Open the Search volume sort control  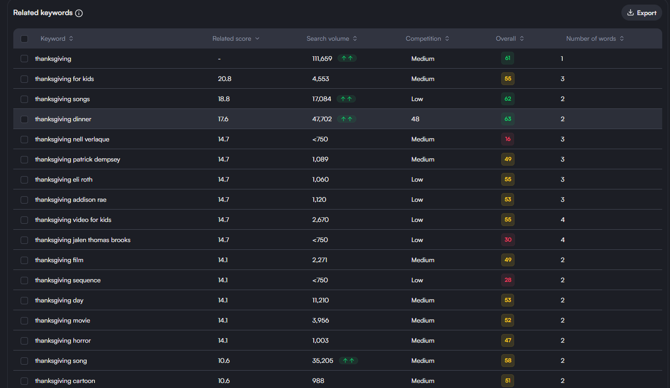[x=354, y=38]
